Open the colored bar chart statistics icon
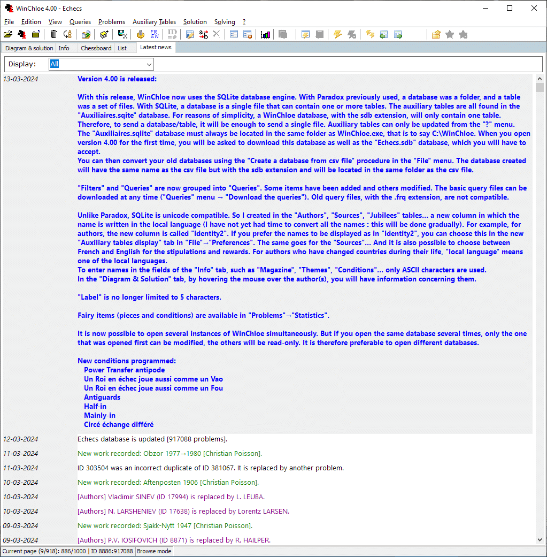The width and height of the screenshot is (547, 557). point(266,34)
